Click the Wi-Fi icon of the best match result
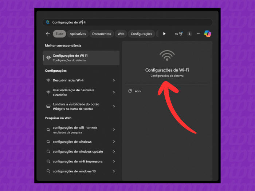Screen dimensions: 255x191 click(48, 57)
